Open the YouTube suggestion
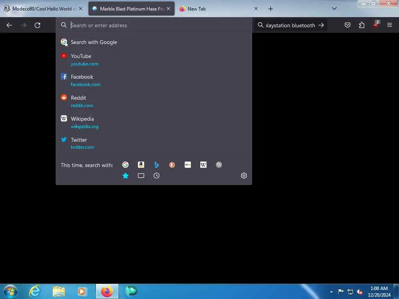The image size is (399, 299). click(x=154, y=60)
